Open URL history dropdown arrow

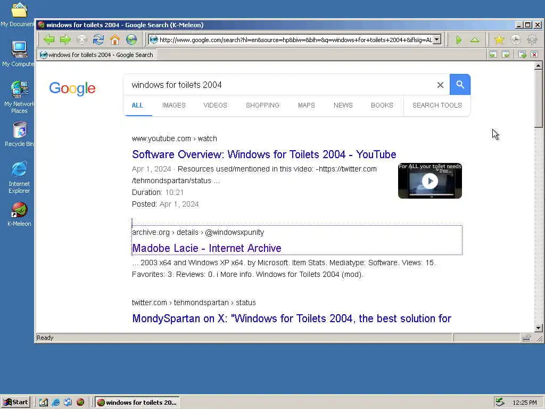click(437, 39)
